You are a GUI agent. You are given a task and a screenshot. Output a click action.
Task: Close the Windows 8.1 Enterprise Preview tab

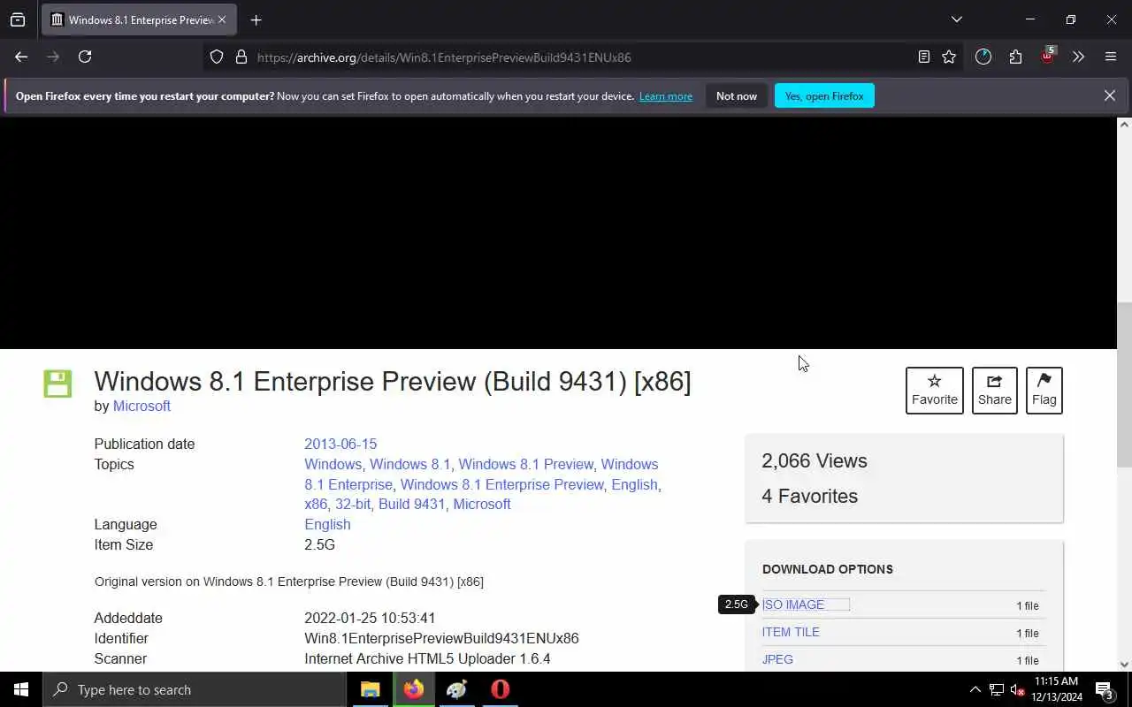pyautogui.click(x=222, y=19)
